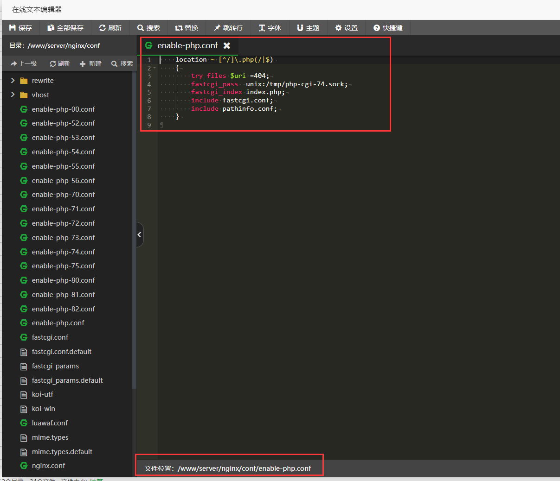Open the Font (字体) settings
This screenshot has height=481, width=560.
270,28
